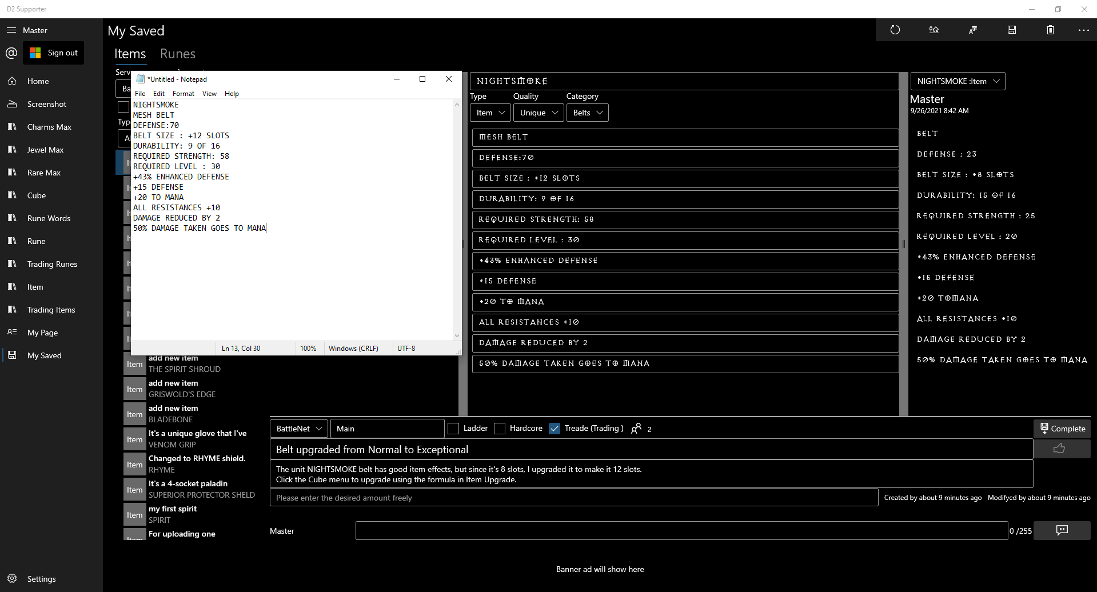Click the MESH BELT text field

tap(685, 137)
